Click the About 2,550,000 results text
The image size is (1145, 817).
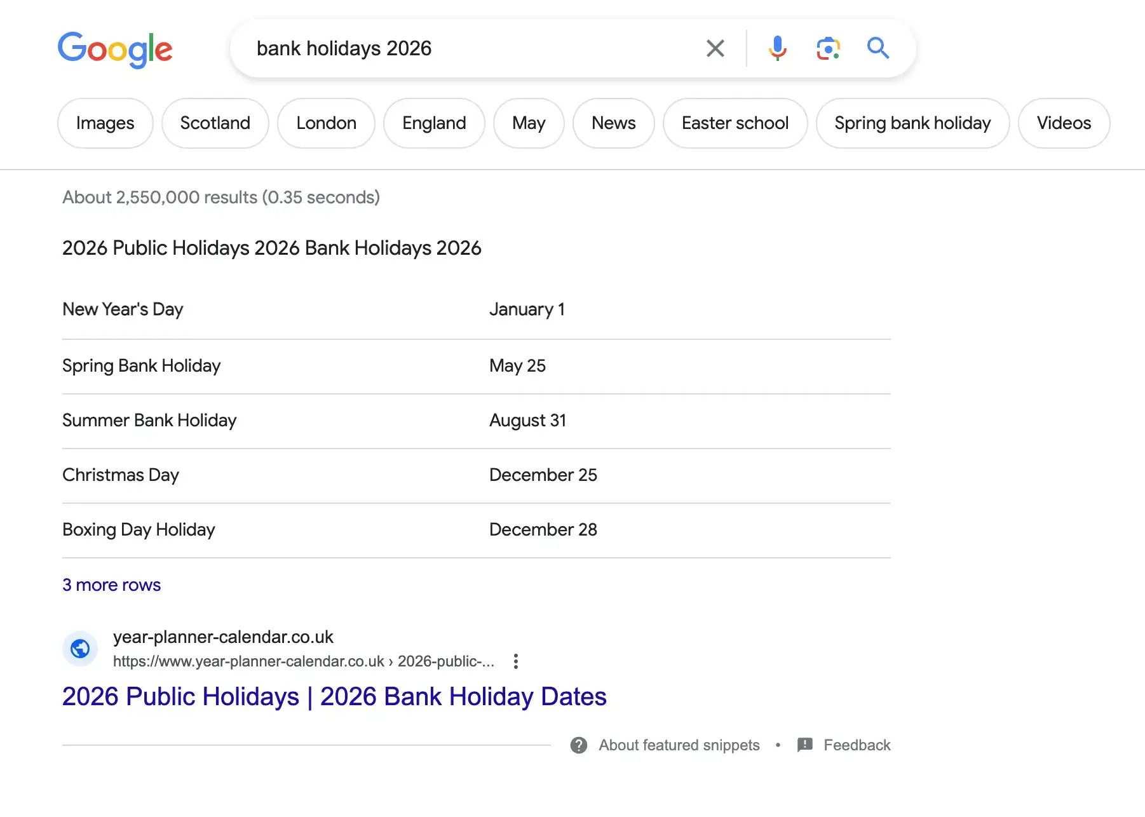221,198
